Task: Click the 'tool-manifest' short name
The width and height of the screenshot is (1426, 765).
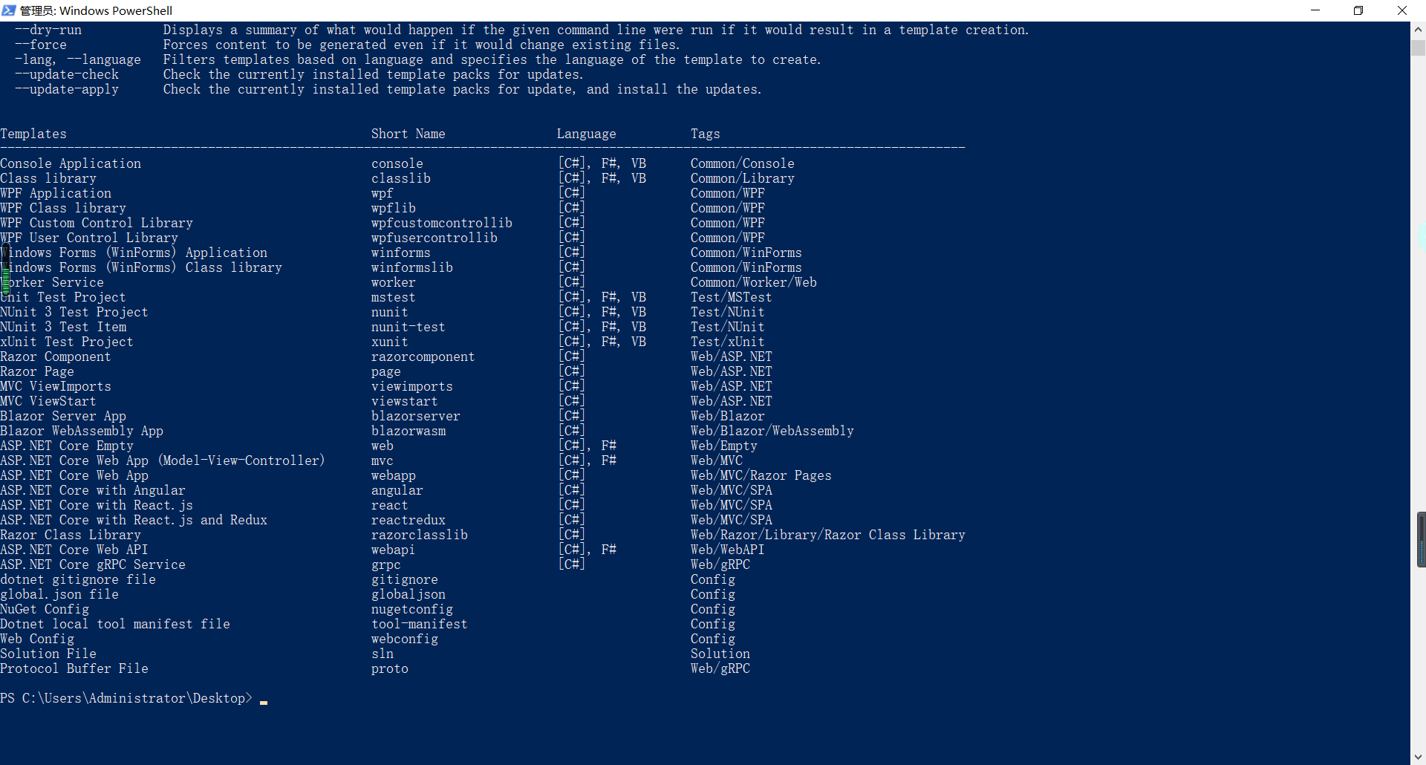Action: 420,624
